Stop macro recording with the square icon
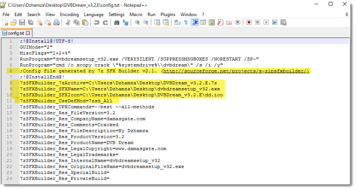This screenshot has height=190, width=356. point(257,22)
